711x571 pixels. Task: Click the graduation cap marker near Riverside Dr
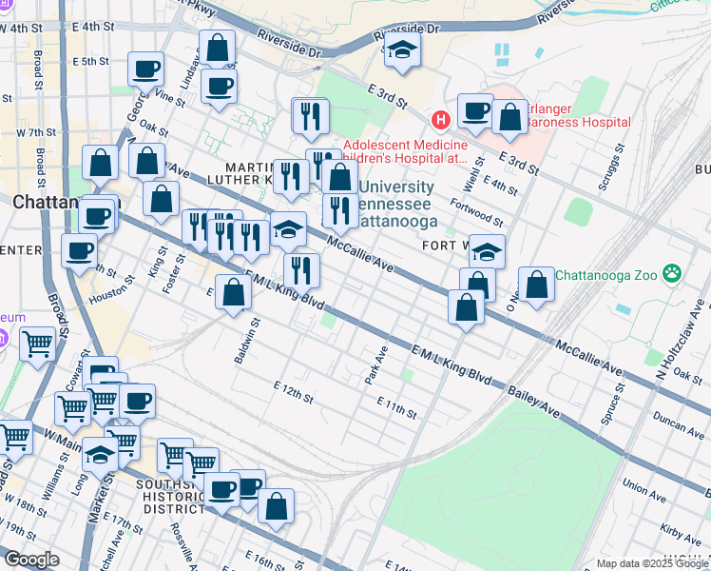[402, 50]
